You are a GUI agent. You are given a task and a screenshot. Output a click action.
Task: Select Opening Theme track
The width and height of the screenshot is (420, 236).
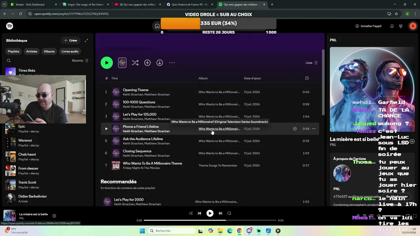(x=210, y=92)
